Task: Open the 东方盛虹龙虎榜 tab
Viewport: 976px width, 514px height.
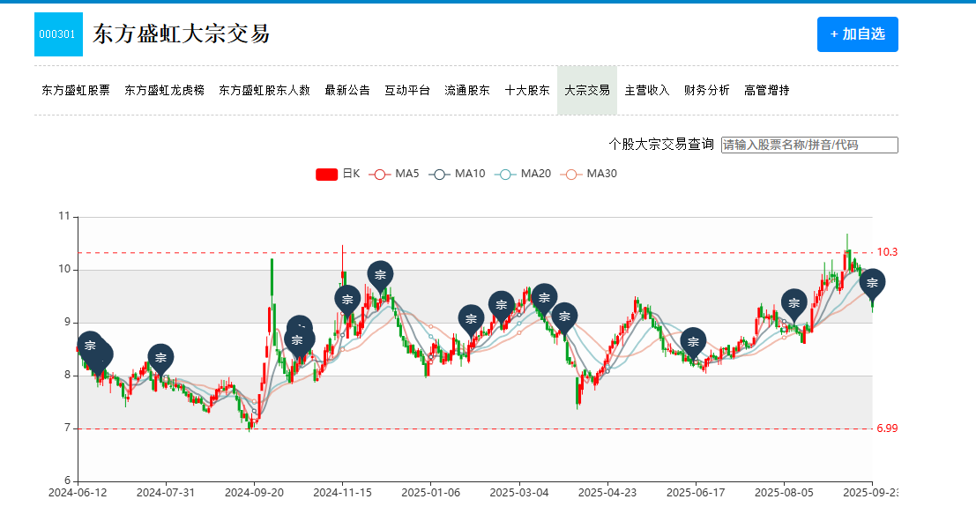Action: tap(164, 90)
